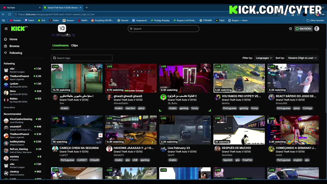Open a new browser tab
Viewport: 327px width, 184px height.
click(x=87, y=7)
